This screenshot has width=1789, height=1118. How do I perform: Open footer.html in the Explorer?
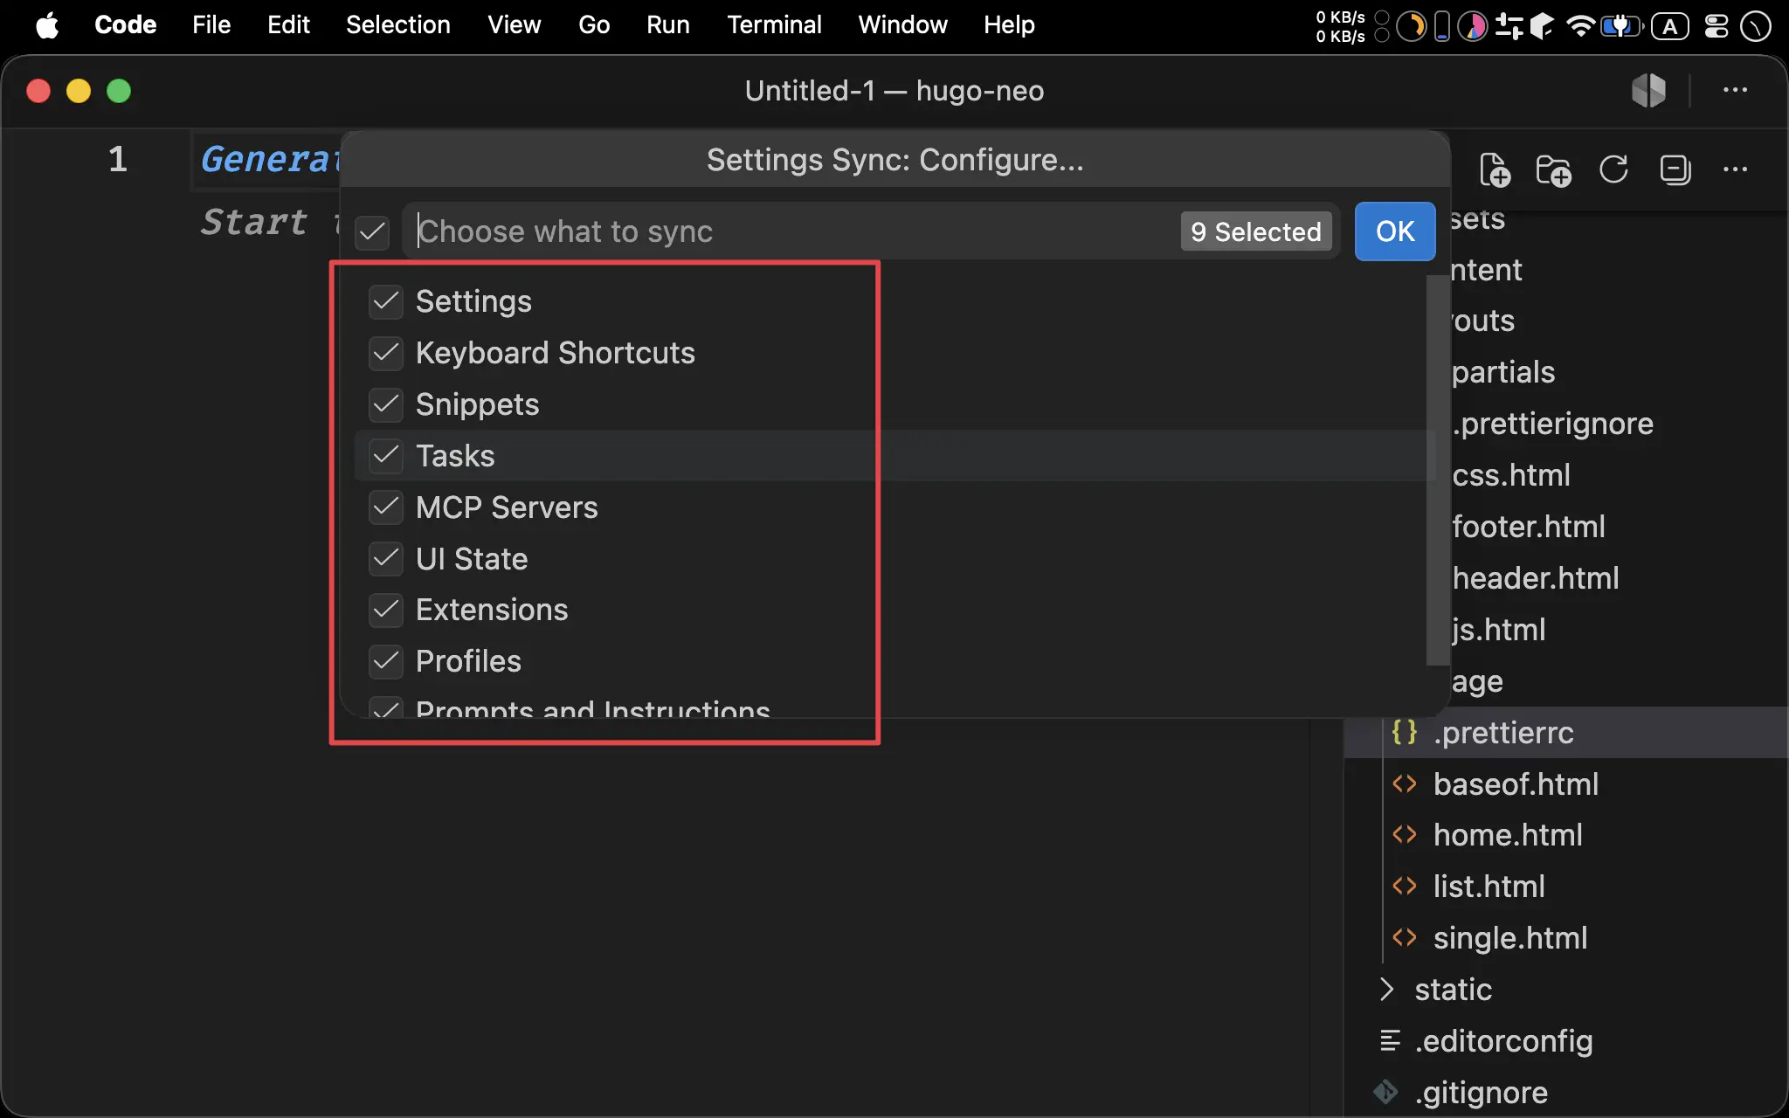(1529, 527)
